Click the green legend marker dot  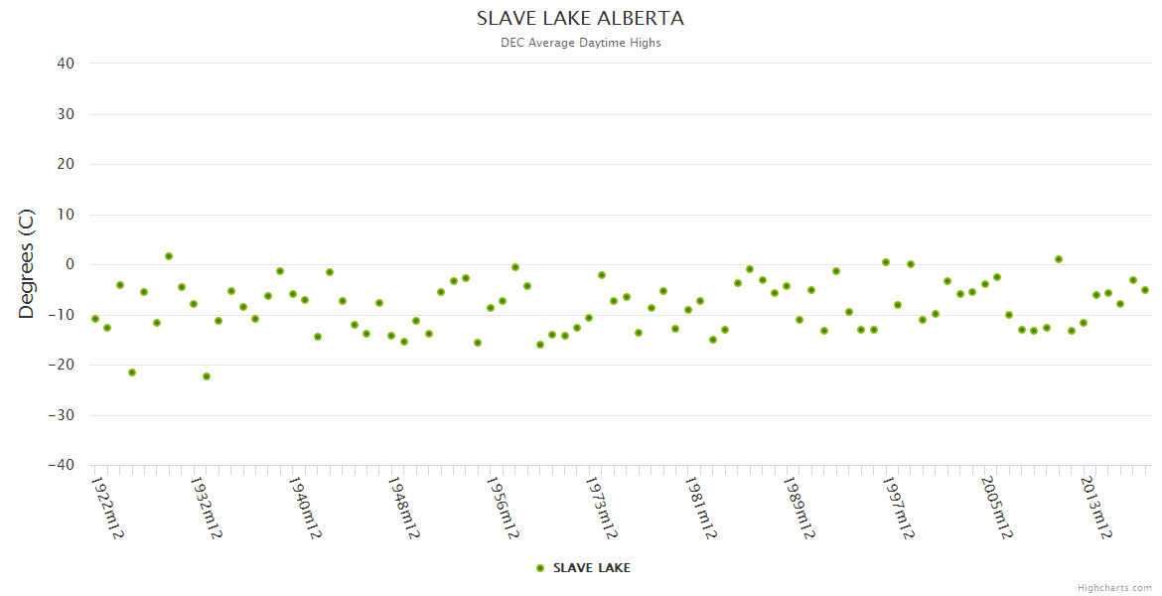coord(540,568)
